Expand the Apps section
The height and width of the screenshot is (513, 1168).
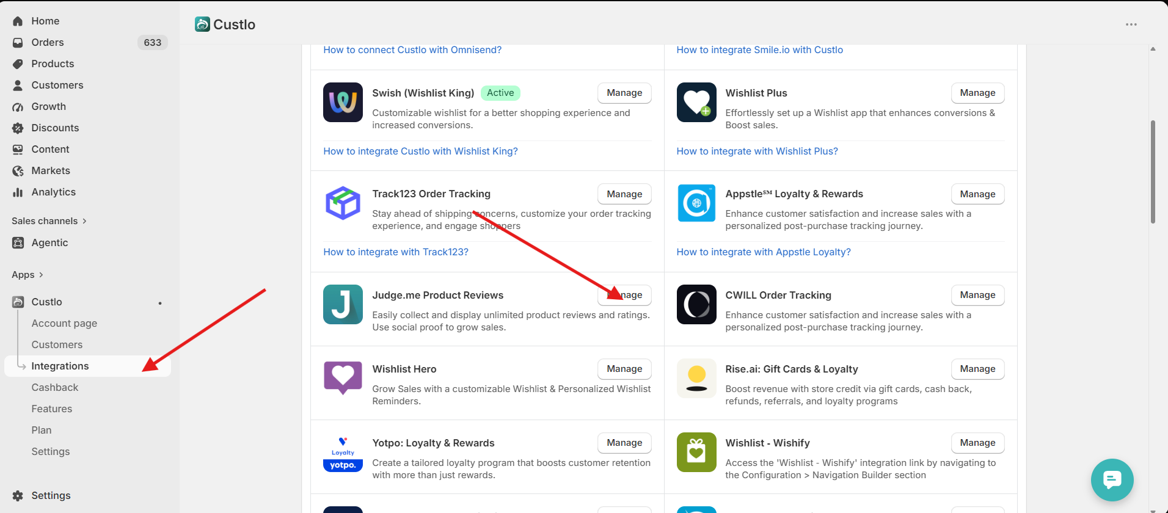point(27,275)
